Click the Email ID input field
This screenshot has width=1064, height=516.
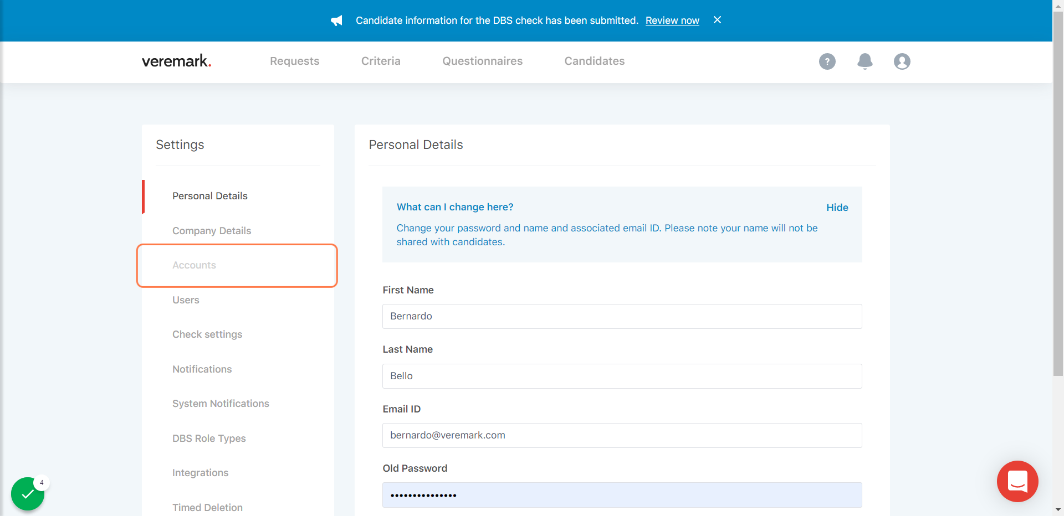622,435
